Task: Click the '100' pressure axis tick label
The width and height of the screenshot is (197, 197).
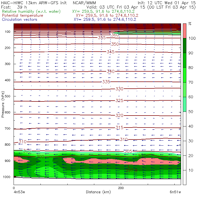Action: [x=7, y=32]
